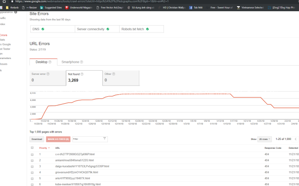
Task: Check the box for priority 4 row
Action: pyautogui.click(x=32, y=173)
